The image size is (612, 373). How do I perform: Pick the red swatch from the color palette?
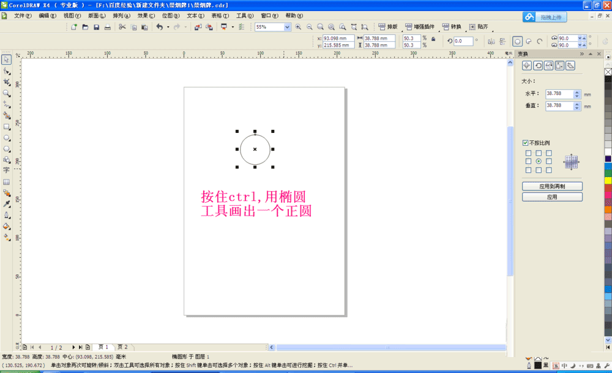point(607,189)
